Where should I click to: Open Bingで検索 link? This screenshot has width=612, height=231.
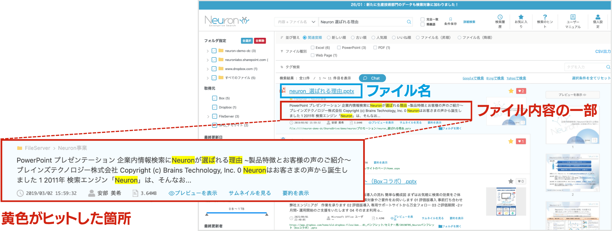pos(495,78)
